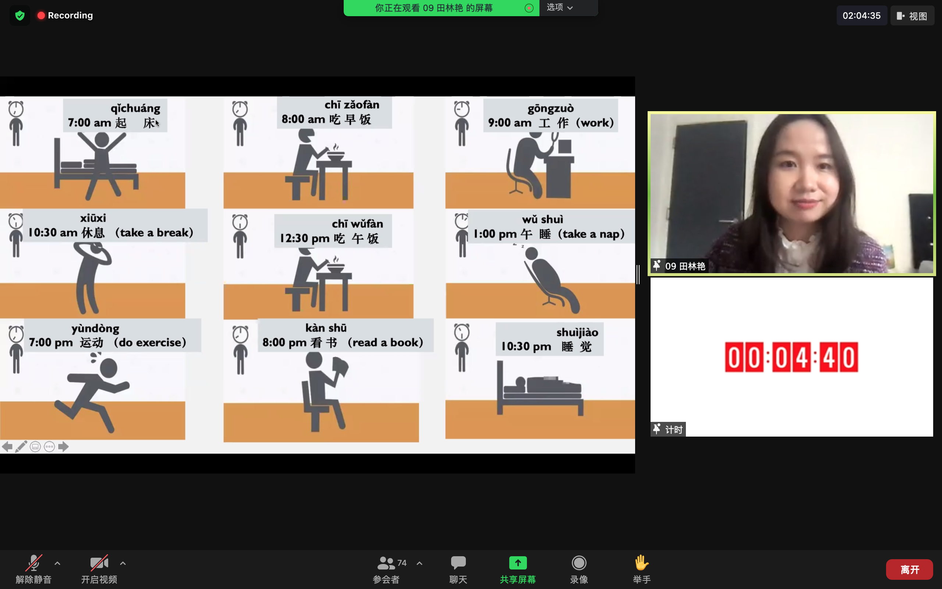Turn on camera with 开启视频

[99, 569]
